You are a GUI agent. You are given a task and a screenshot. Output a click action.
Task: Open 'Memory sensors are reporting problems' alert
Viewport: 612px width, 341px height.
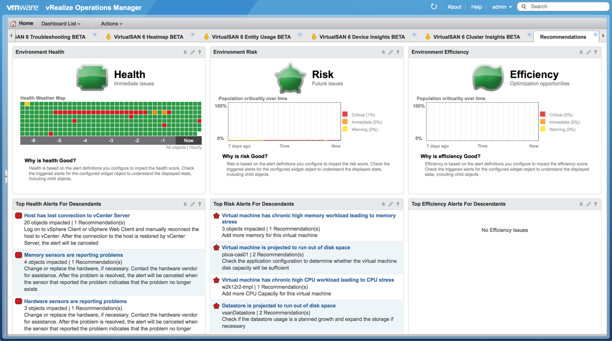tap(74, 255)
